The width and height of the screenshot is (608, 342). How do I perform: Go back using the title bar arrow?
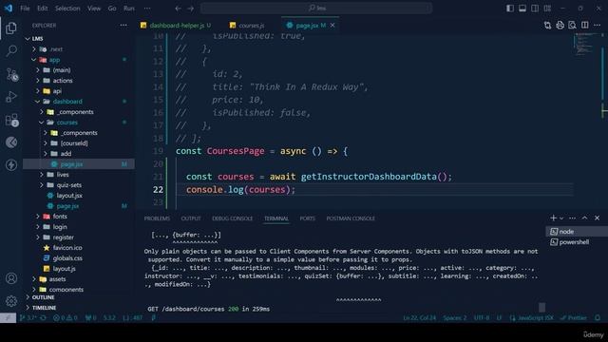(x=178, y=9)
